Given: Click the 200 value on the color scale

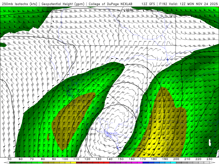Looking at the screenshot, I should tap(176, 159).
